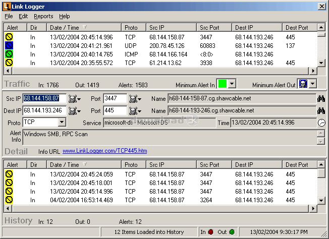Expand the Proto TCP combo box
Viewport: 329px width, 239px height.
62,122
